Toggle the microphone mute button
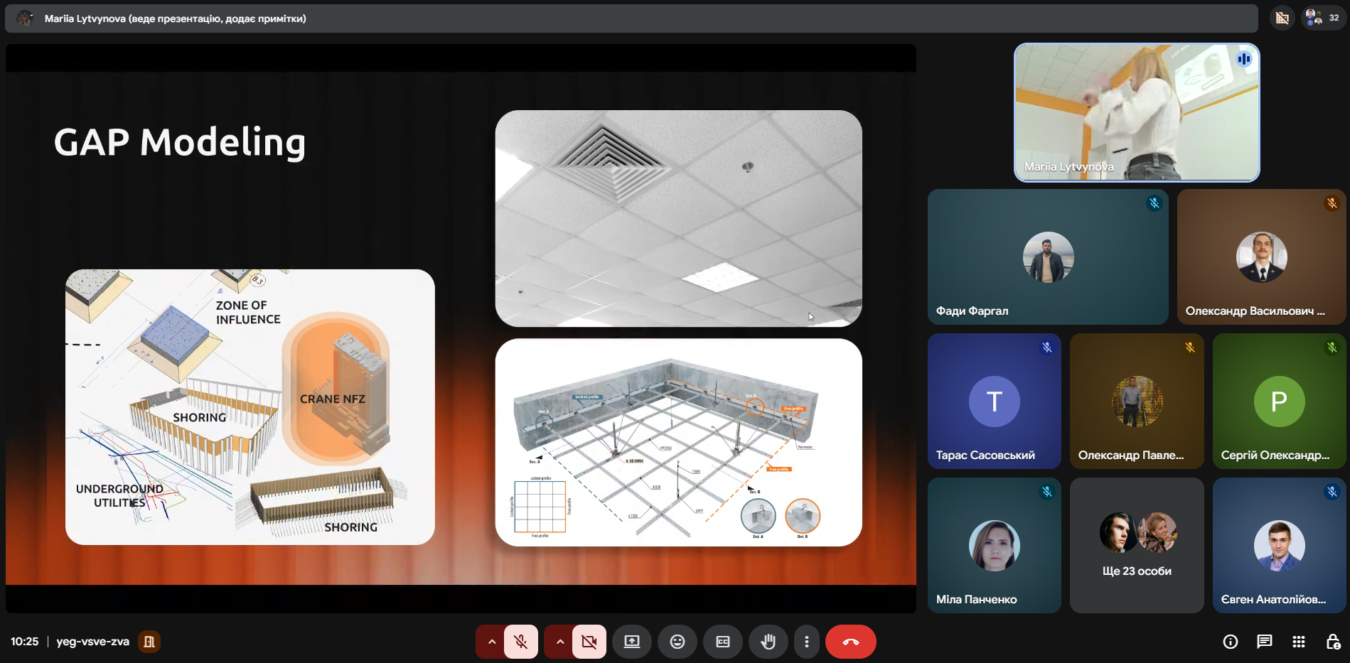1350x663 pixels. [x=521, y=642]
